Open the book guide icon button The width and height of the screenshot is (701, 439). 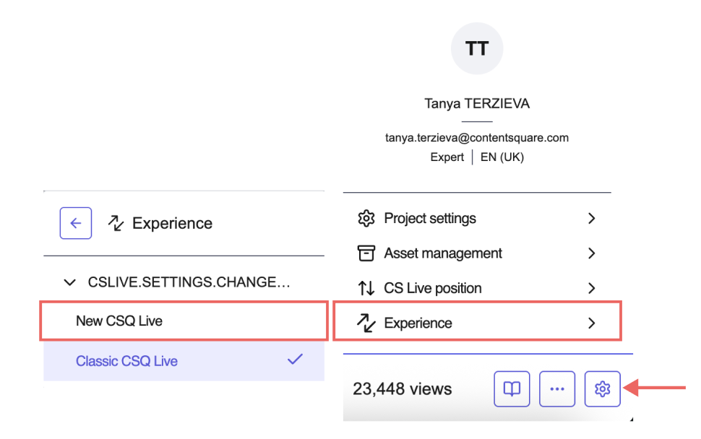coord(512,388)
